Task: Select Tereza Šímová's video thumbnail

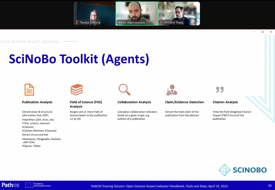Action: point(95,13)
